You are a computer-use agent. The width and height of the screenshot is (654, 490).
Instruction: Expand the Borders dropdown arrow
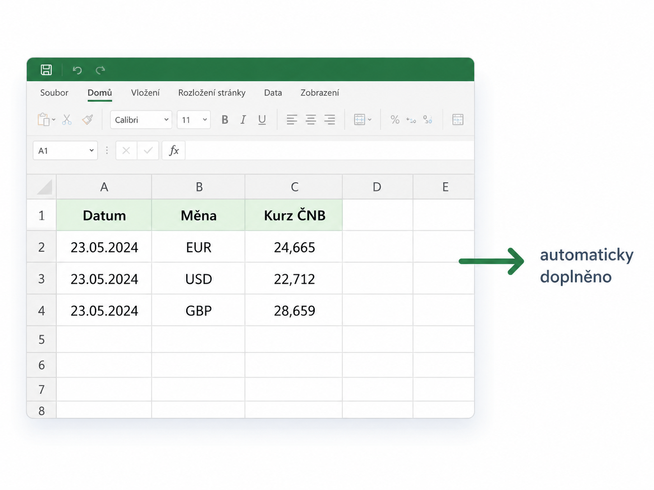[370, 120]
